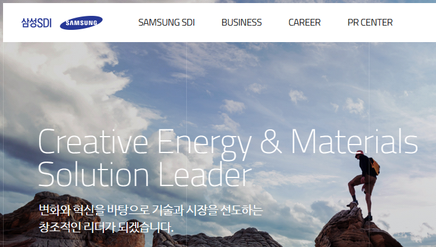Image resolution: width=436 pixels, height=247 pixels.
Task: Click the hiker's yellow backpack
Action: coord(375,166)
